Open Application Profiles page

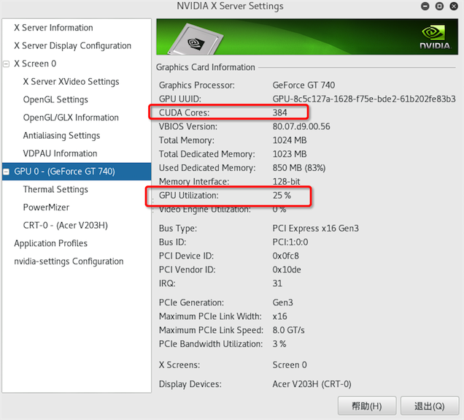50,243
